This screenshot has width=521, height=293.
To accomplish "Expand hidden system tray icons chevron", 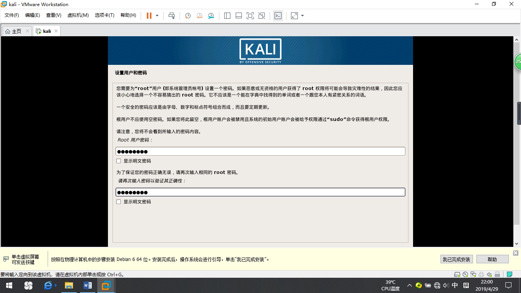I will (x=409, y=285).
